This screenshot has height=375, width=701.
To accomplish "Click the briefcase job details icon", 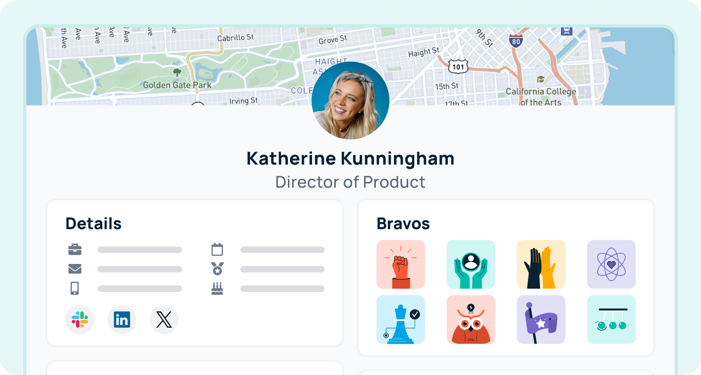I will point(75,249).
